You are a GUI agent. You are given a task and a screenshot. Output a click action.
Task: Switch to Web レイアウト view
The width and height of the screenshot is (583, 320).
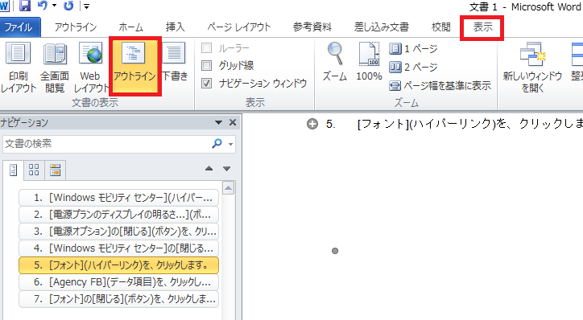click(90, 68)
